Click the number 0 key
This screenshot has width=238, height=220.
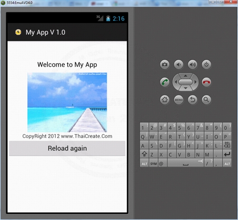tap(227, 127)
